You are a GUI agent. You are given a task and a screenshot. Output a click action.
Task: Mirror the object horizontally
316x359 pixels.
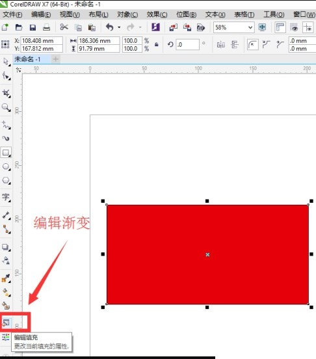point(221,44)
